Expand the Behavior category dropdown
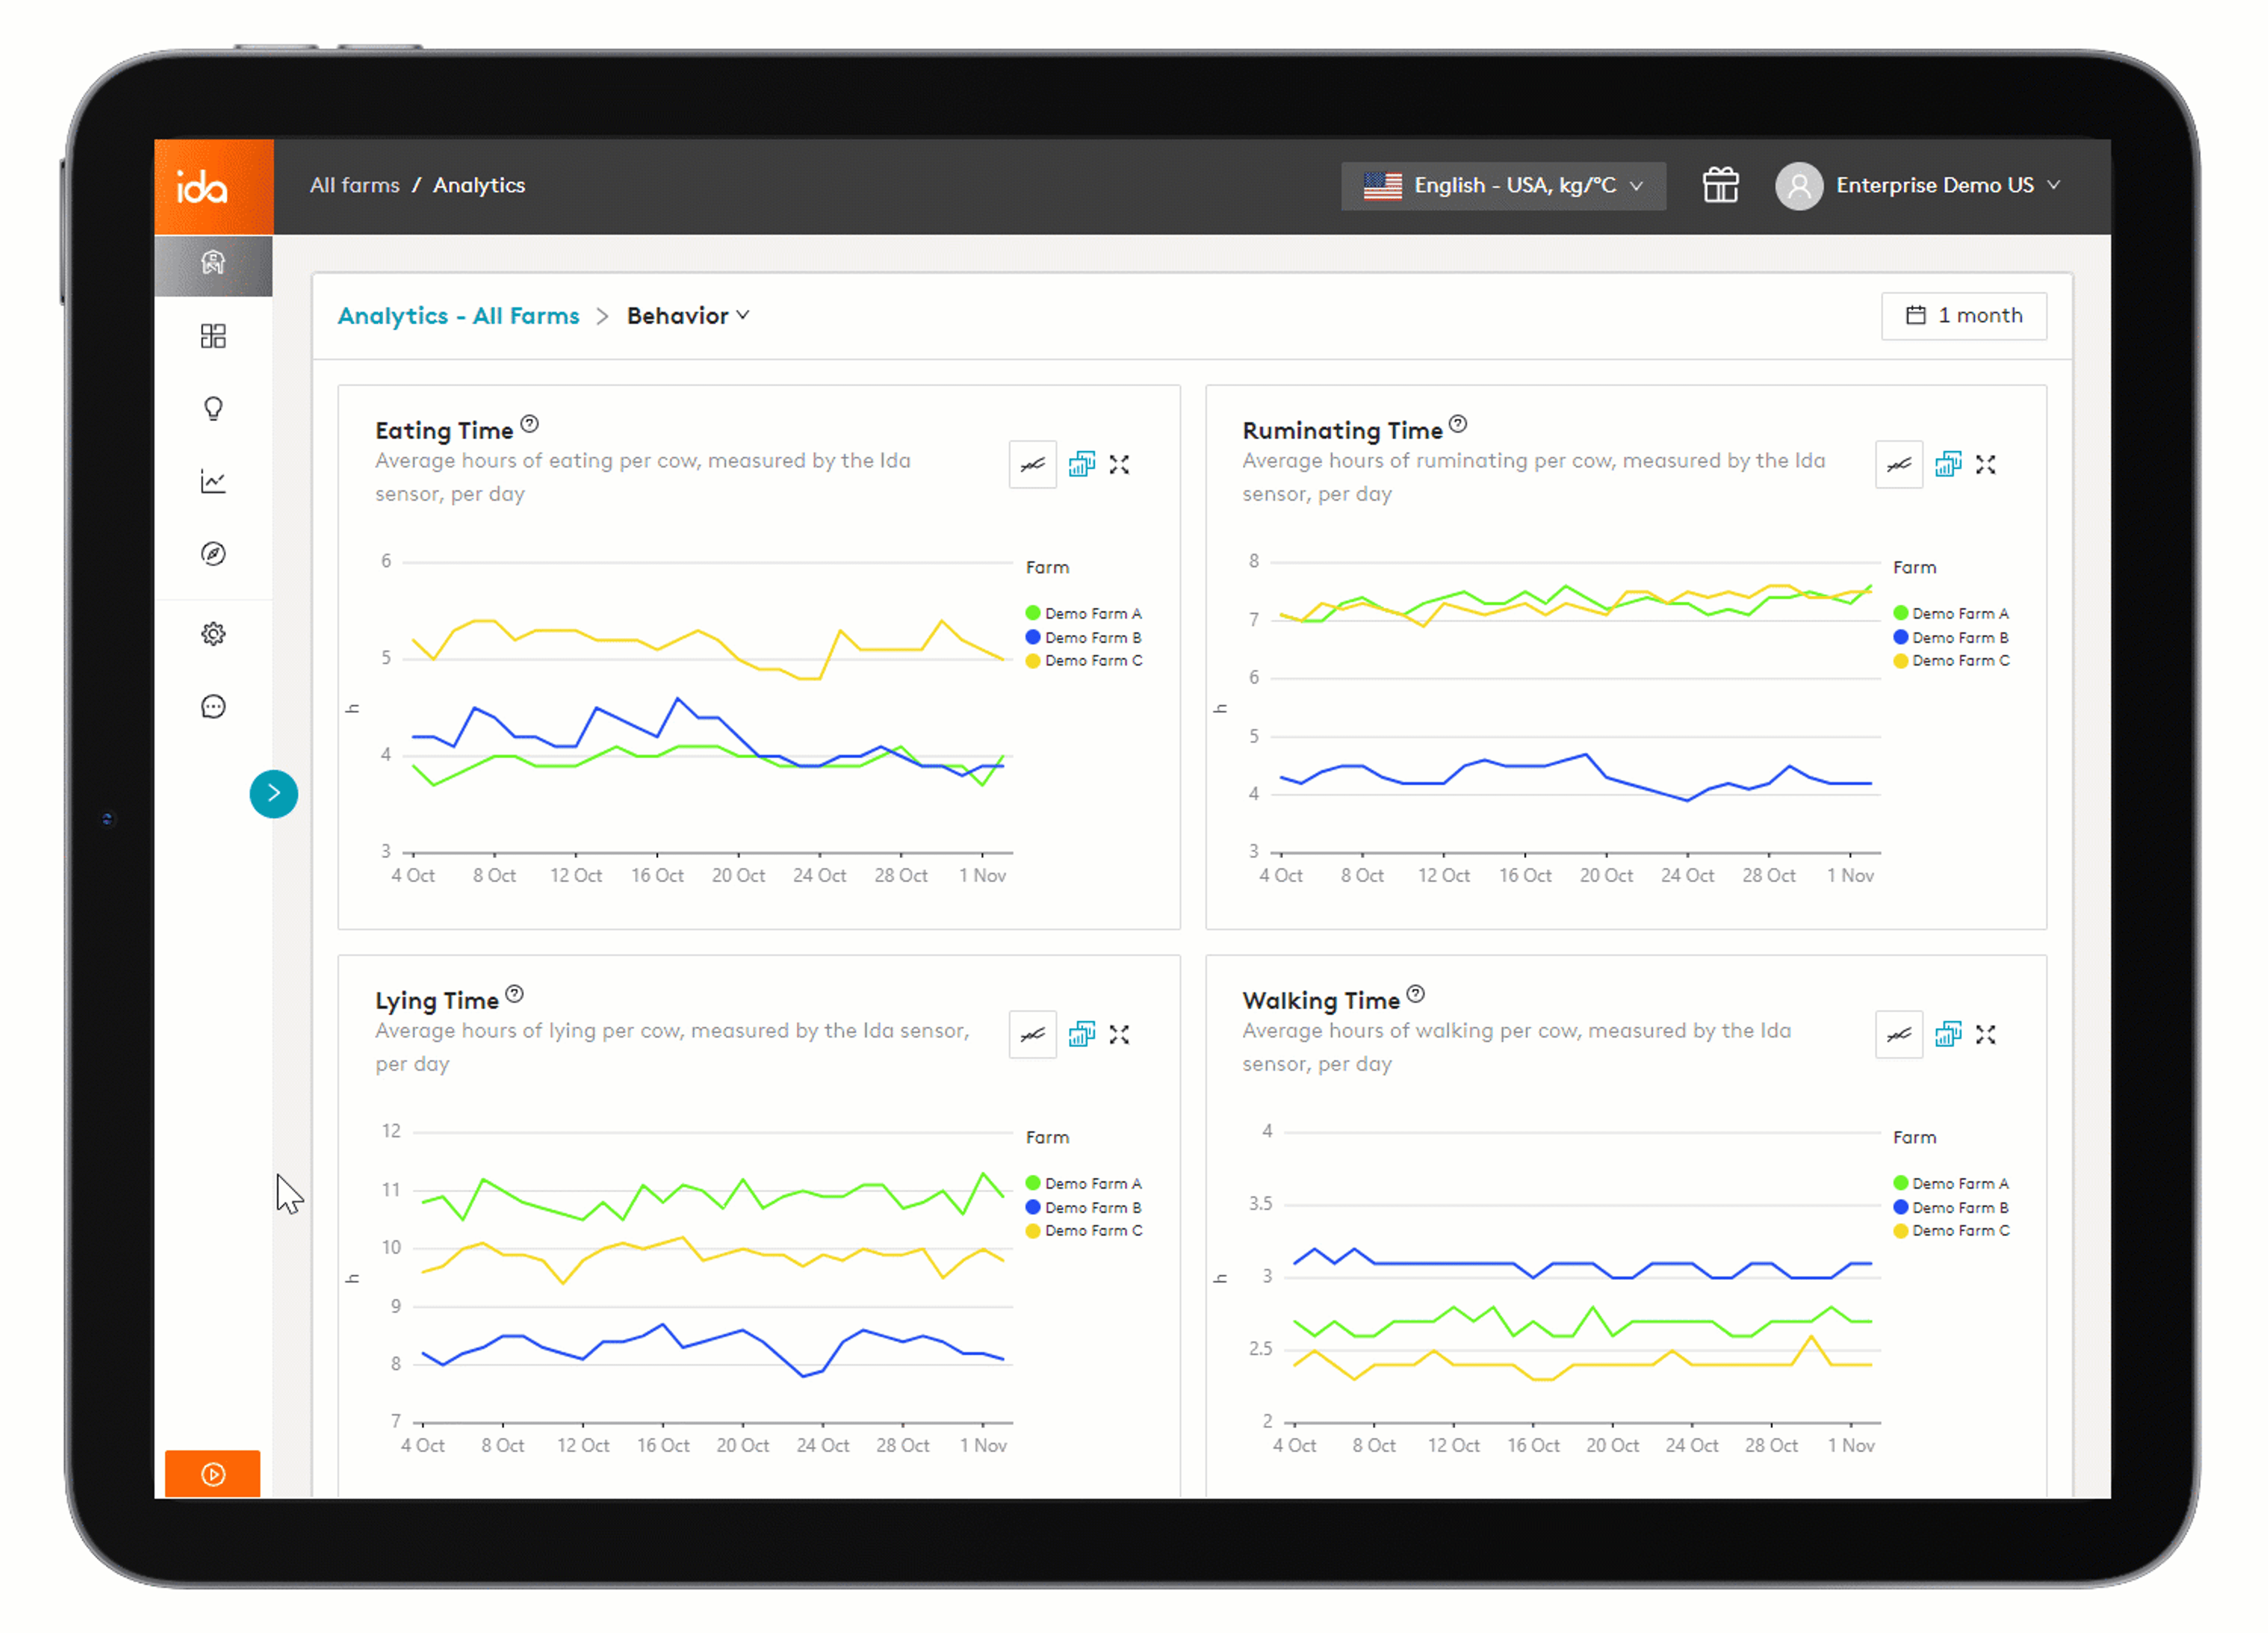Screen dimensions: 2268x1633 (688, 316)
